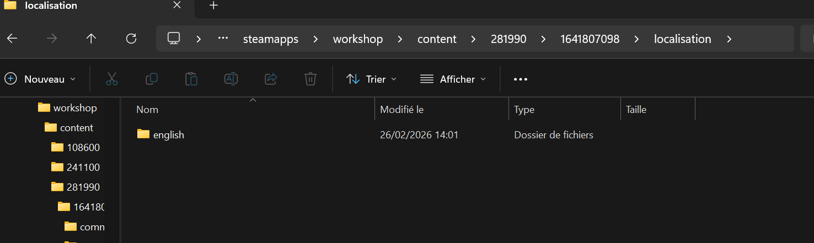This screenshot has width=814, height=243.
Task: Click the Rename icon in toolbar
Action: click(x=231, y=79)
